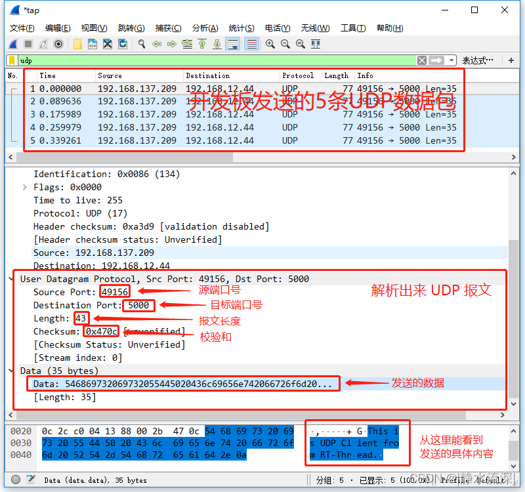Zoom in on packet text

[x=270, y=44]
